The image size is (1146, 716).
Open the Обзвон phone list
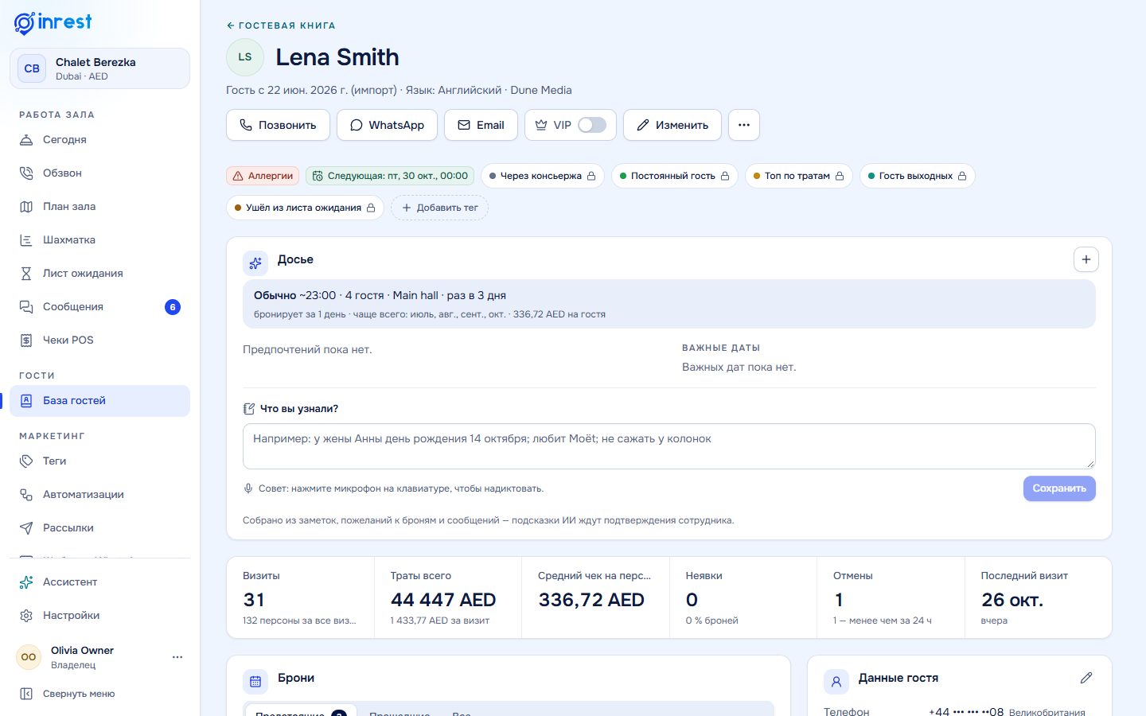[99, 173]
